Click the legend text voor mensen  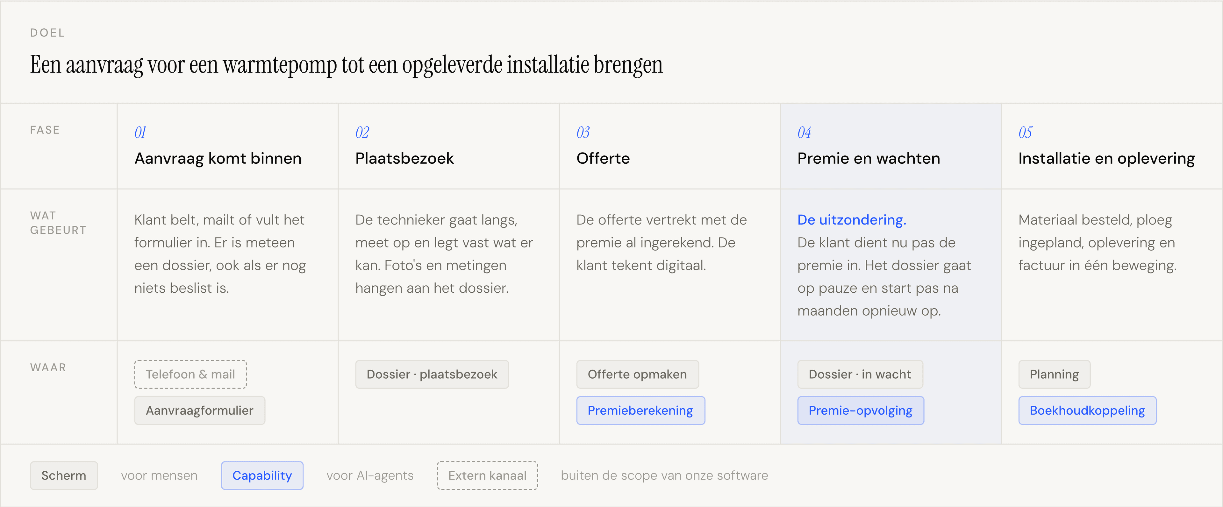point(159,475)
